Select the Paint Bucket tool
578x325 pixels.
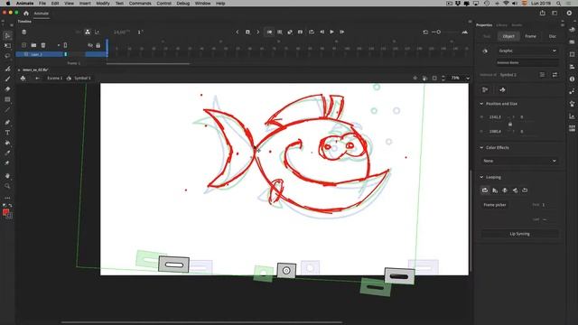[x=7, y=143]
